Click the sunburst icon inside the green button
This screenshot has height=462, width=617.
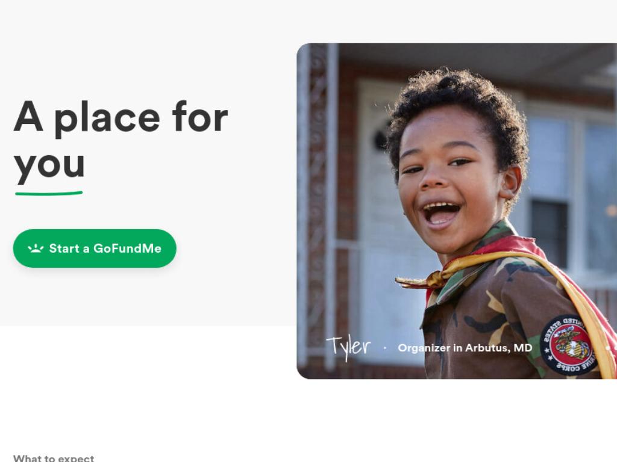36,248
